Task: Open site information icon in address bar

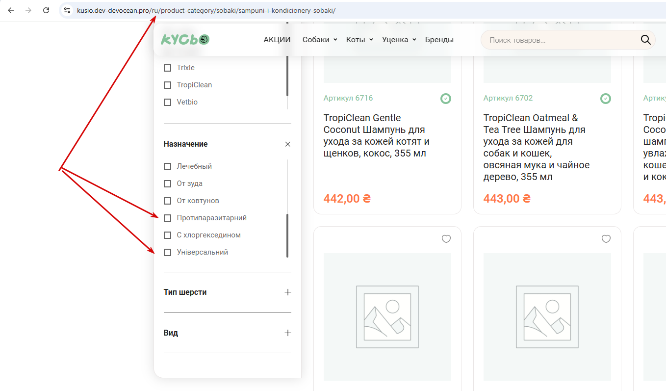Action: [68, 10]
